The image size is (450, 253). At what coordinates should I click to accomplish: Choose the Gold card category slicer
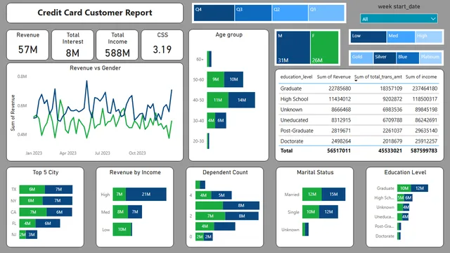(x=361, y=58)
